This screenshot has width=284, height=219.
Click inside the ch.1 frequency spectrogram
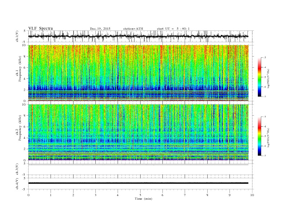coord(138,73)
